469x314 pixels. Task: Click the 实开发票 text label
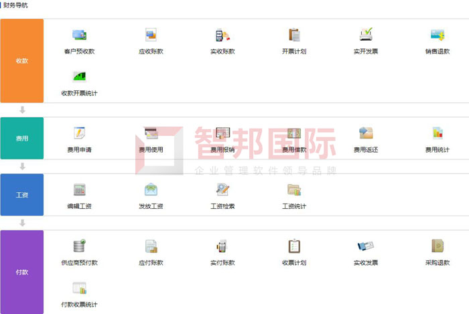click(366, 52)
